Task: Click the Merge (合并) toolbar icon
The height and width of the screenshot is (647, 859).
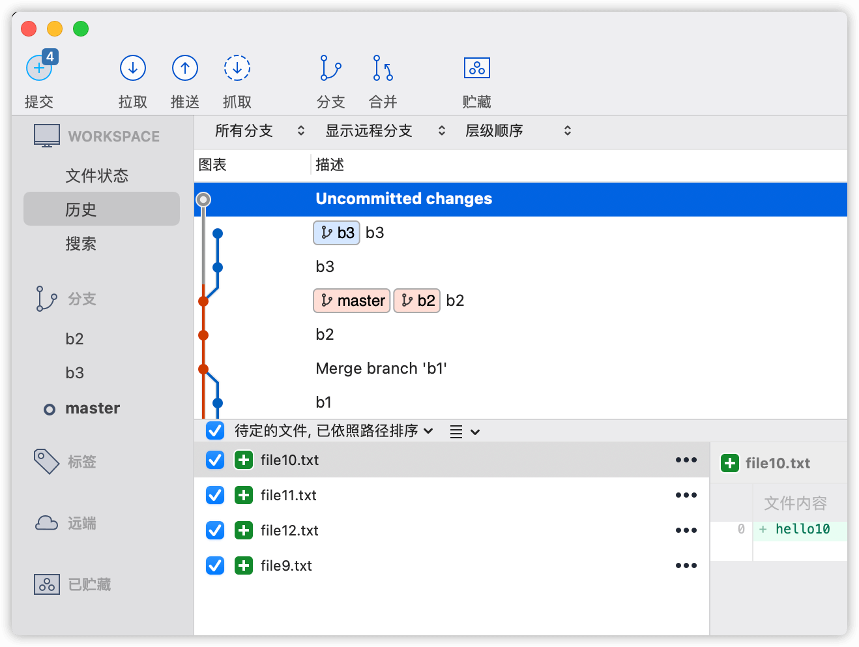Action: click(383, 68)
